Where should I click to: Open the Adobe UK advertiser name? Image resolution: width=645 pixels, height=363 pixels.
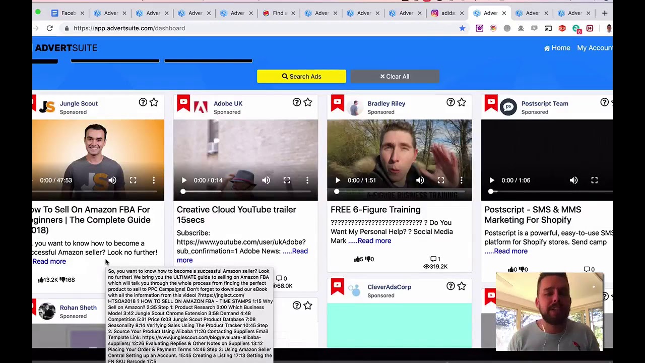(228, 103)
